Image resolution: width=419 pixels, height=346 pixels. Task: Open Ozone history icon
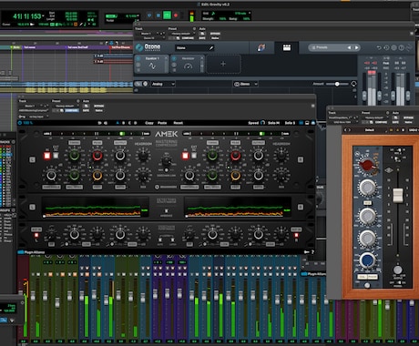[x=386, y=47]
